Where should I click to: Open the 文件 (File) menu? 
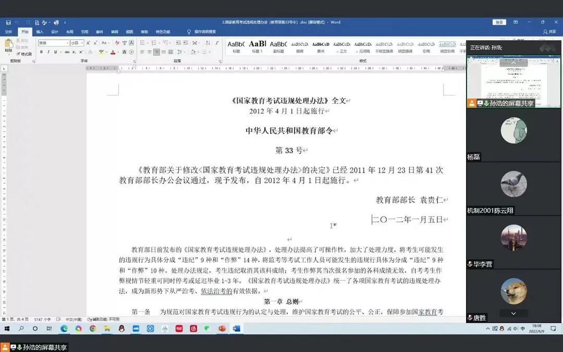pyautogui.click(x=8, y=32)
